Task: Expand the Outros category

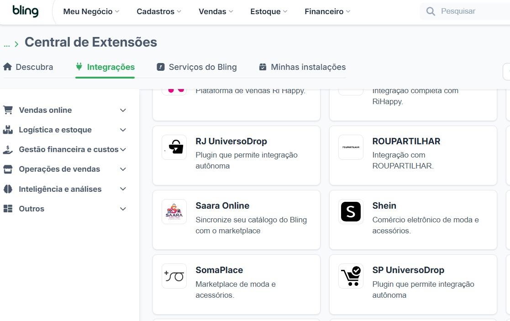Action: [64, 209]
